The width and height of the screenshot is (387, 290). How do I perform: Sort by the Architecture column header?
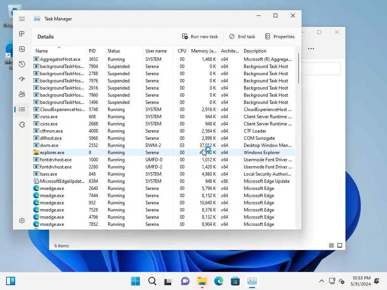point(230,51)
